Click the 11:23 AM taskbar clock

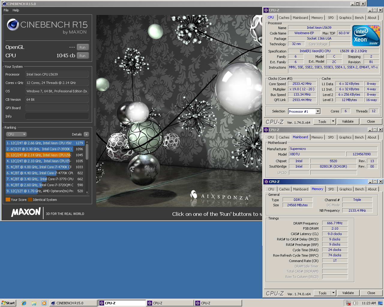[x=368, y=303]
